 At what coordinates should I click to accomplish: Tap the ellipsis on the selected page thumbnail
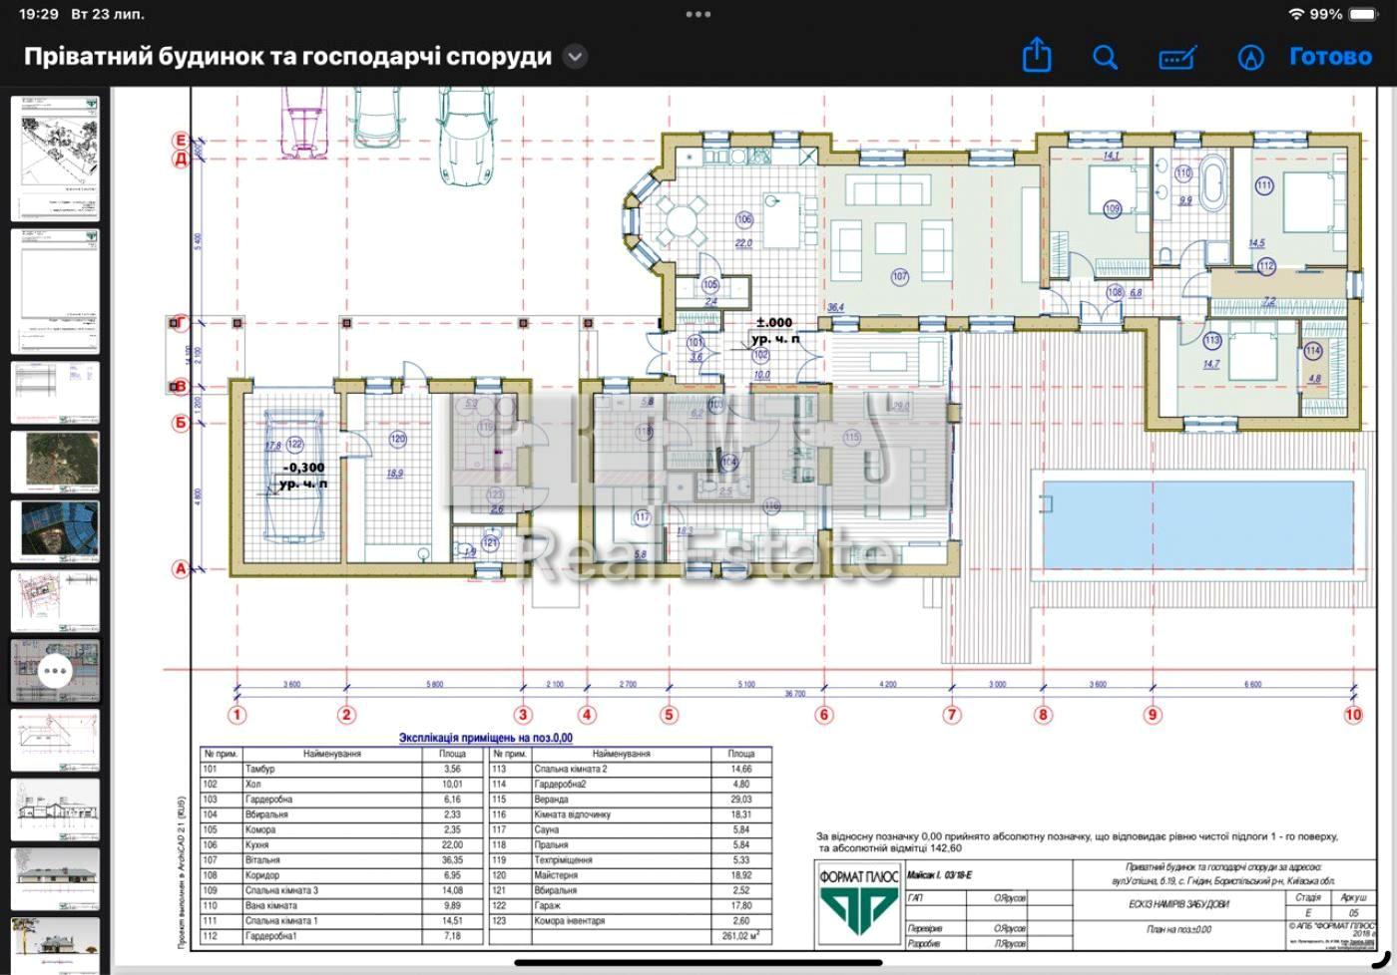point(55,671)
